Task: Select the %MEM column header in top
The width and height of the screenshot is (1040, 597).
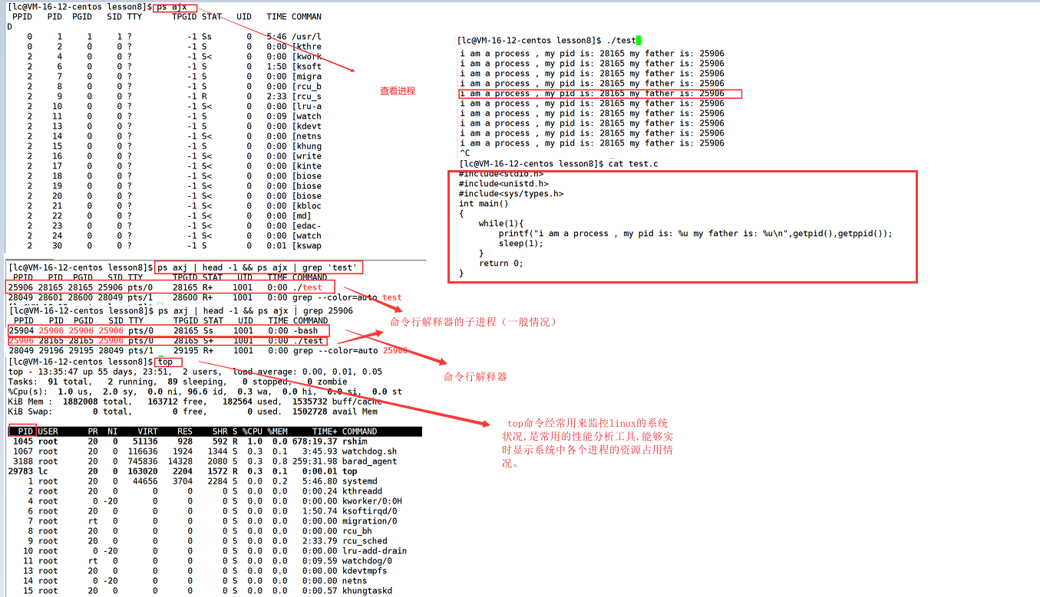Action: point(277,431)
